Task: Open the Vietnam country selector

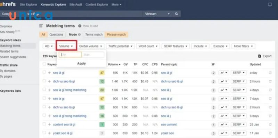Action: pyautogui.click(x=157, y=14)
